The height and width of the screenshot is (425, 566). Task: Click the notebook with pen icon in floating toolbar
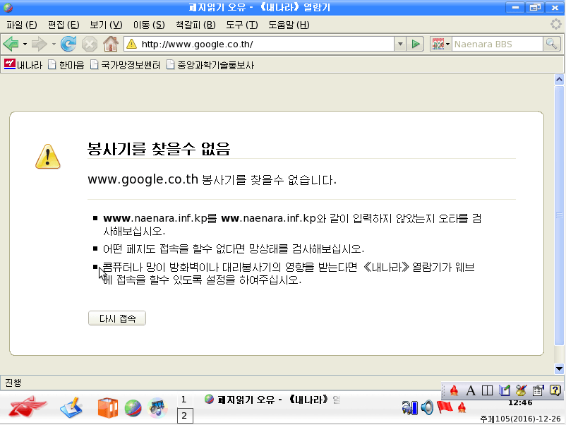(x=505, y=390)
